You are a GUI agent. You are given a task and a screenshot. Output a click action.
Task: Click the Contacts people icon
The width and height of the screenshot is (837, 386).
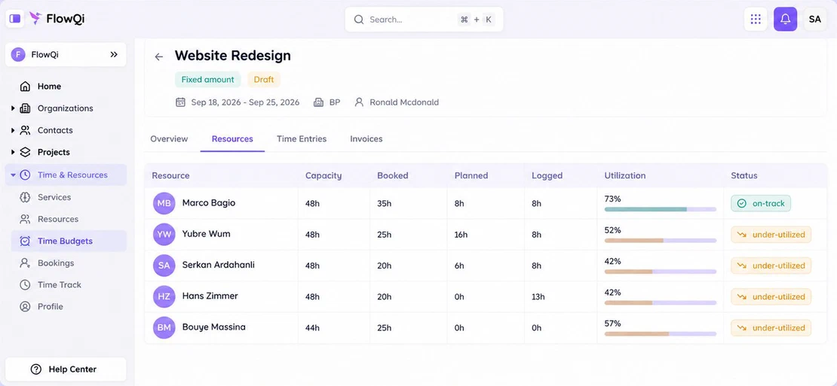tap(25, 130)
